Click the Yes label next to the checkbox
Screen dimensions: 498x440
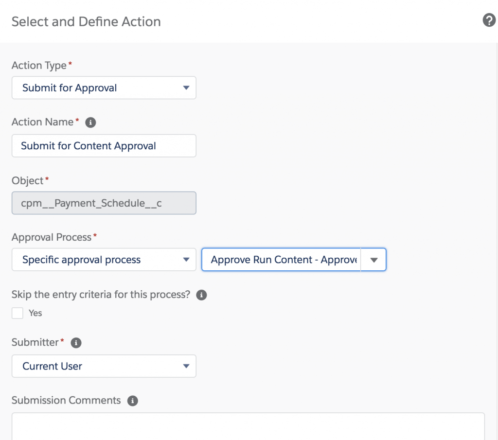coord(36,313)
